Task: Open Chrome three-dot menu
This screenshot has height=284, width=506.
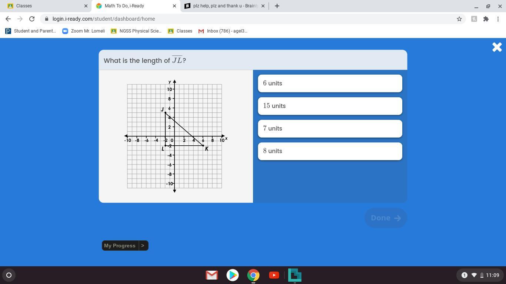Action: click(498, 19)
